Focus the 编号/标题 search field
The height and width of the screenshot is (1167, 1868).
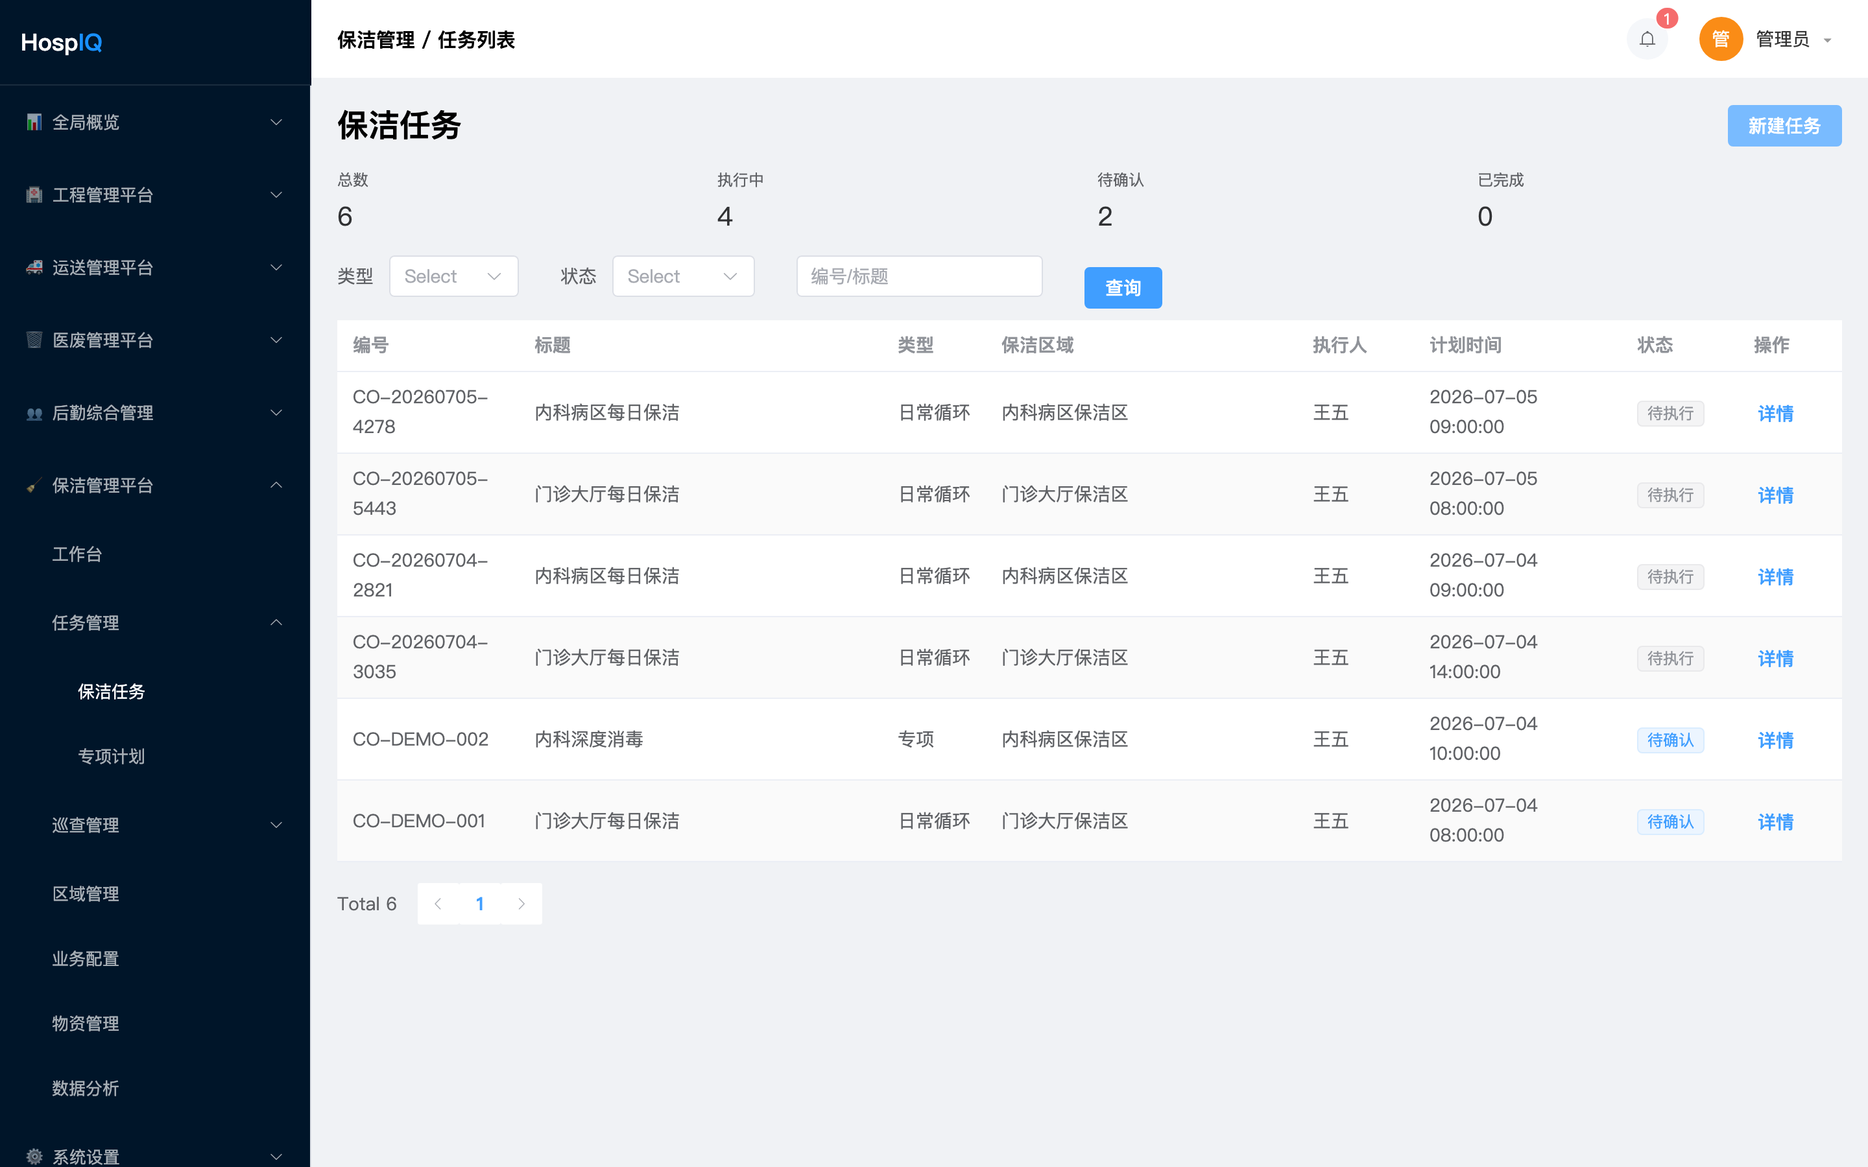click(919, 276)
